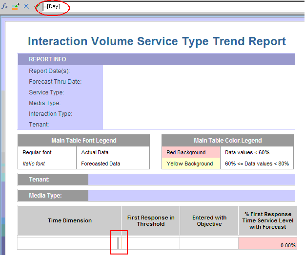This screenshot has width=305, height=255.
Task: Open the fx formula editor
Action: [x=5, y=6]
